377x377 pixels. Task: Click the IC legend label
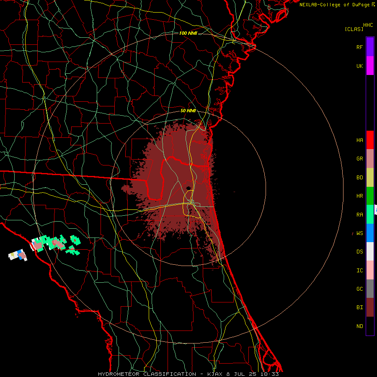point(359,270)
